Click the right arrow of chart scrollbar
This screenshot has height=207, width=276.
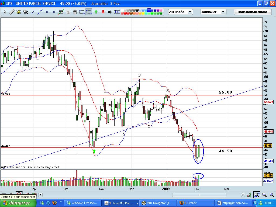point(243,195)
